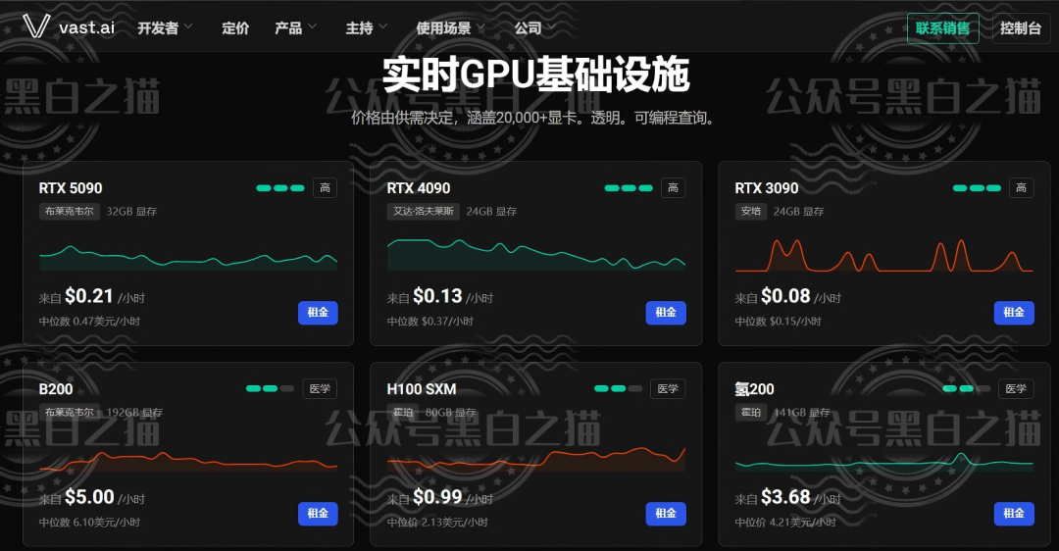Click the vast.ai logo icon
Screen dimensions: 1059x551
36,26
